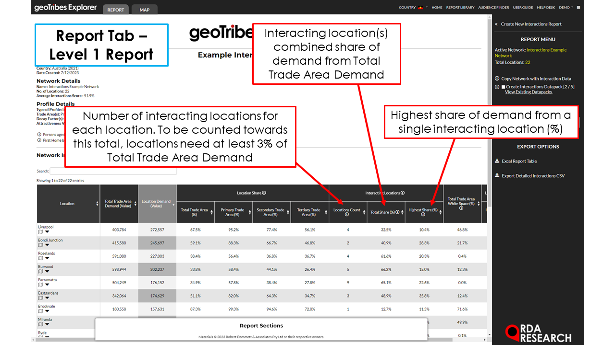Click Create New Interactions Report link
This screenshot has height=345, width=615.
tap(531, 24)
